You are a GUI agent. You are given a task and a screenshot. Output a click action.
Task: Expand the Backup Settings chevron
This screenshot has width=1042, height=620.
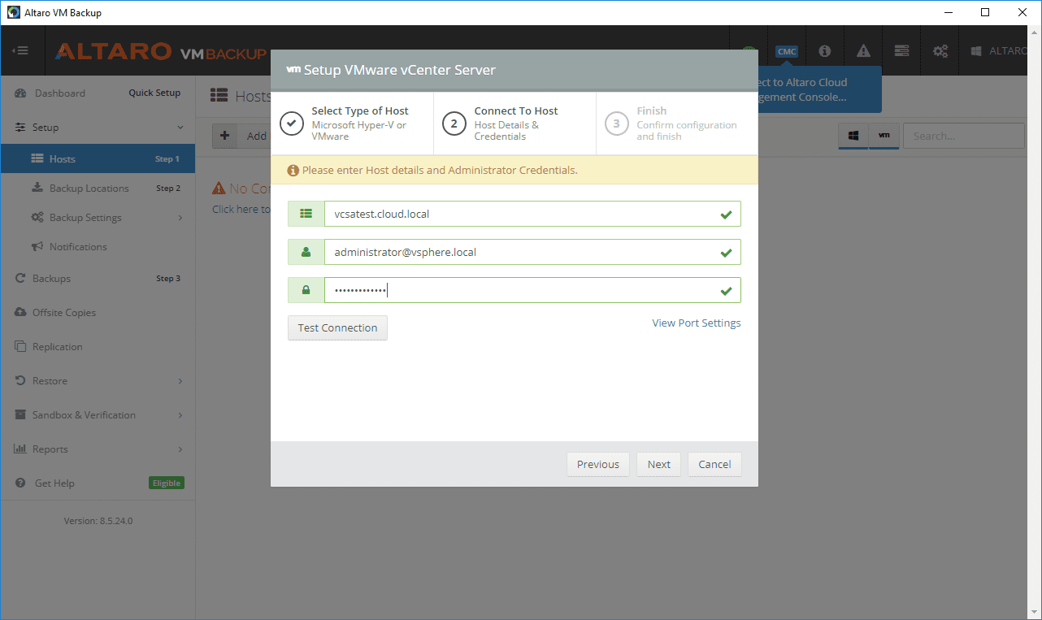coord(180,218)
